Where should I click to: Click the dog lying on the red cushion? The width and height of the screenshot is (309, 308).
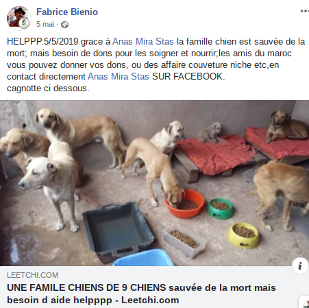(x=287, y=126)
